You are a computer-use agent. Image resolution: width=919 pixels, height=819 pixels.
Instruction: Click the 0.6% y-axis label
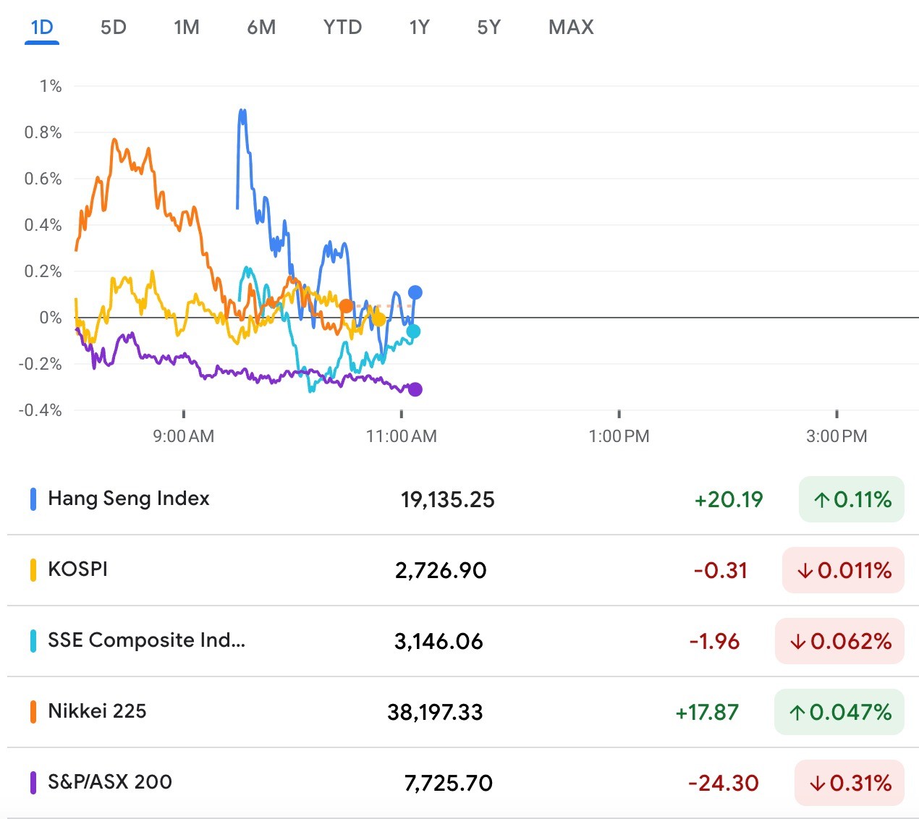43,179
